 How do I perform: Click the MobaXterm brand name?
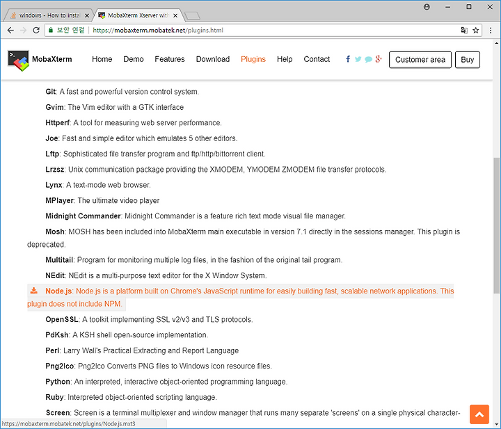click(x=51, y=59)
